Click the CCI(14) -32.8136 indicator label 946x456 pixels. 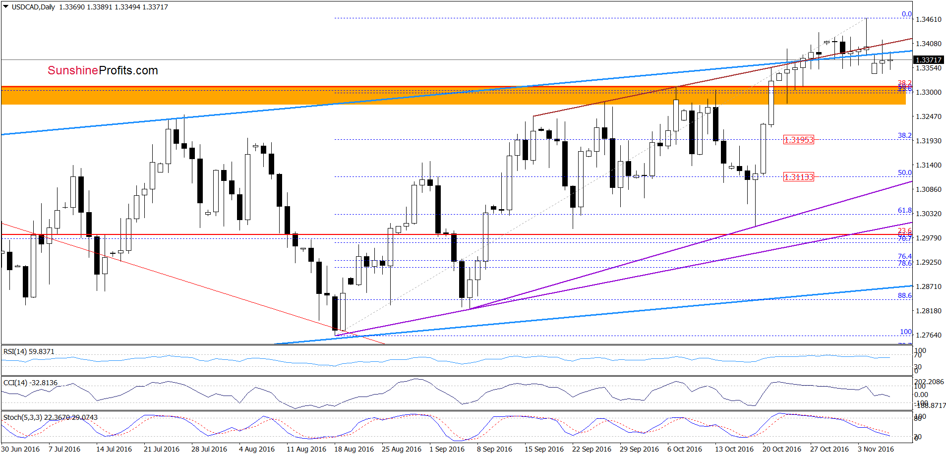pyautogui.click(x=30, y=383)
